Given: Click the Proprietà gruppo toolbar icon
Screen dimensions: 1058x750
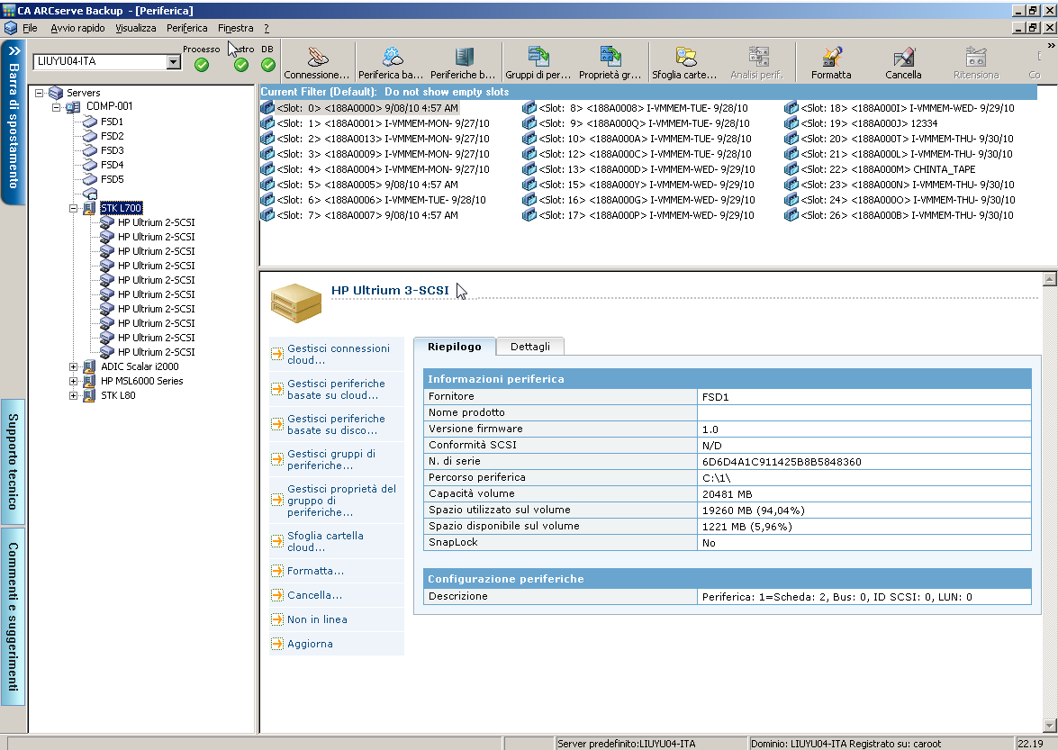Looking at the screenshot, I should (610, 58).
